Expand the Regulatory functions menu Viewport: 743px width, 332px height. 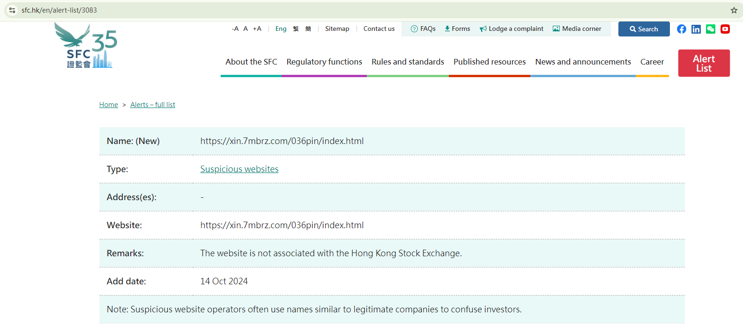click(x=324, y=62)
